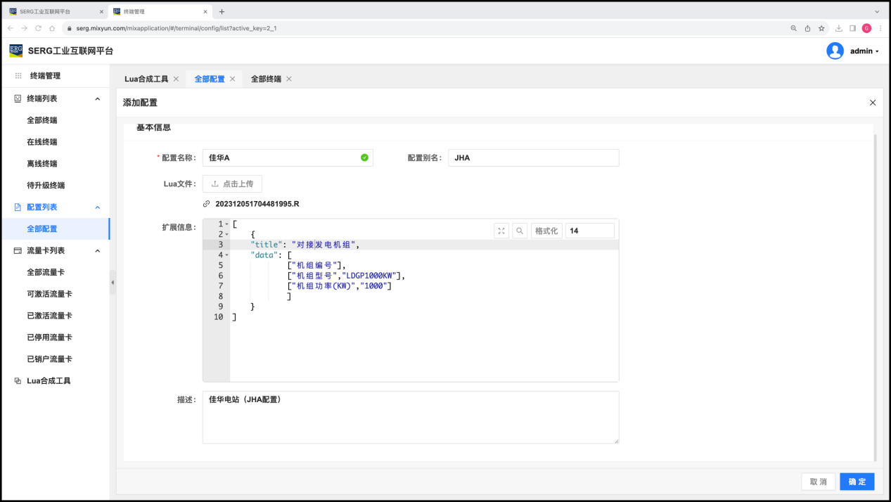Screen dimensions: 891x502
Task: Click the admin user avatar icon
Action: pyautogui.click(x=835, y=51)
